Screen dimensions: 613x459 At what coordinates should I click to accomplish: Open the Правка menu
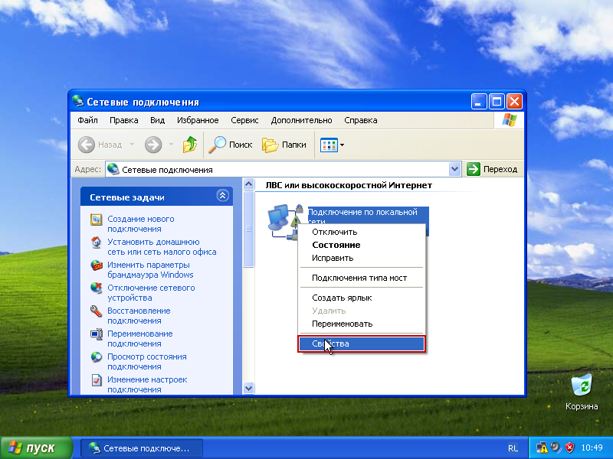click(x=124, y=120)
